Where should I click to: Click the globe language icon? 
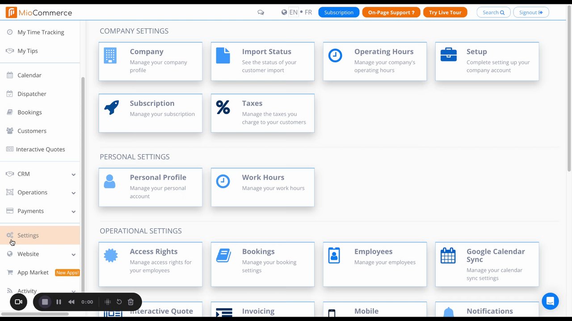click(x=284, y=12)
